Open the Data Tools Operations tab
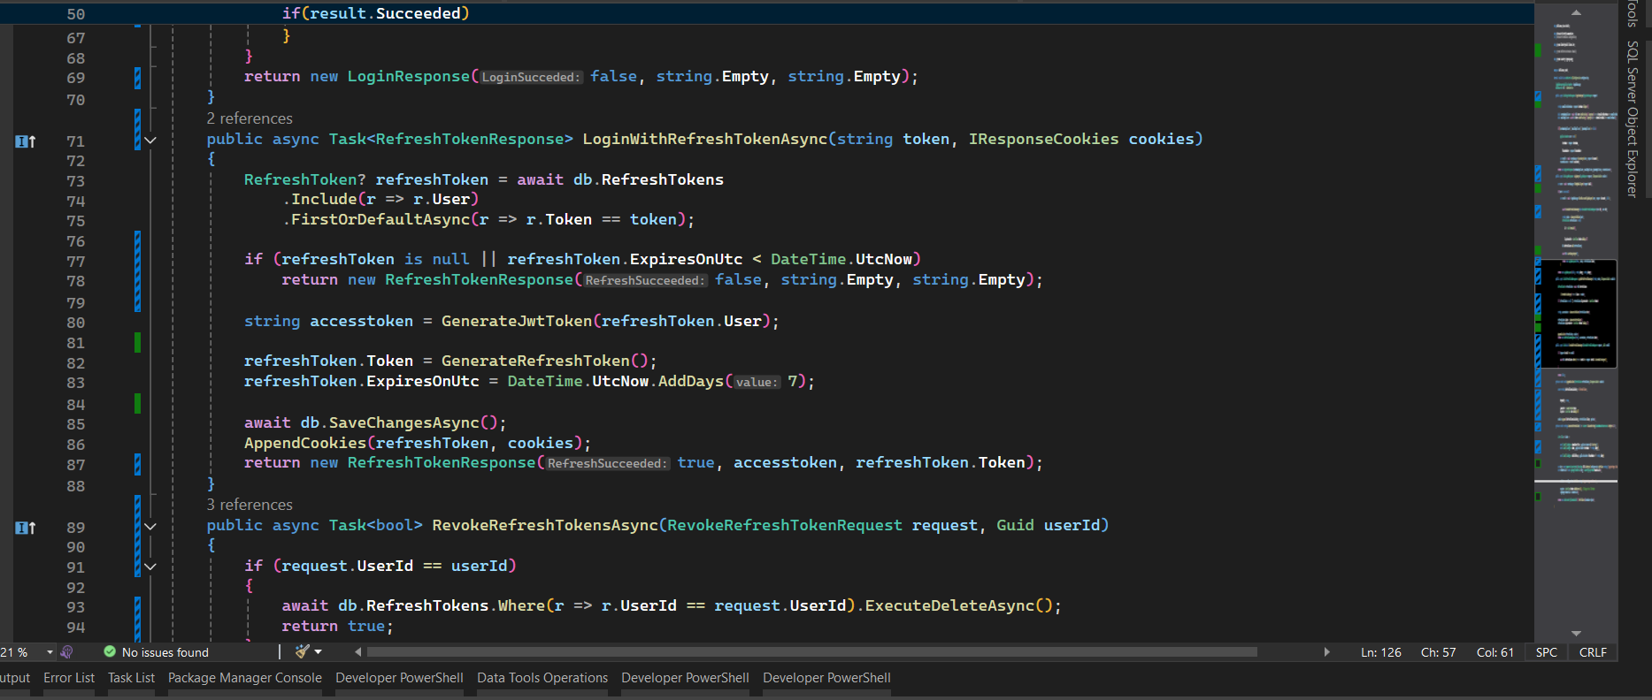1652x700 pixels. (542, 678)
